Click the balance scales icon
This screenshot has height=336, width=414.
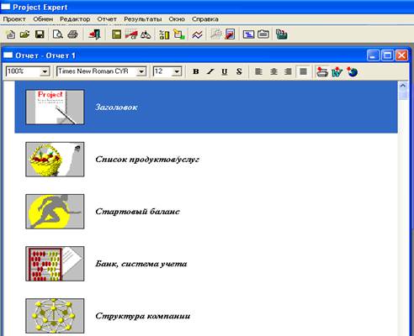click(146, 34)
